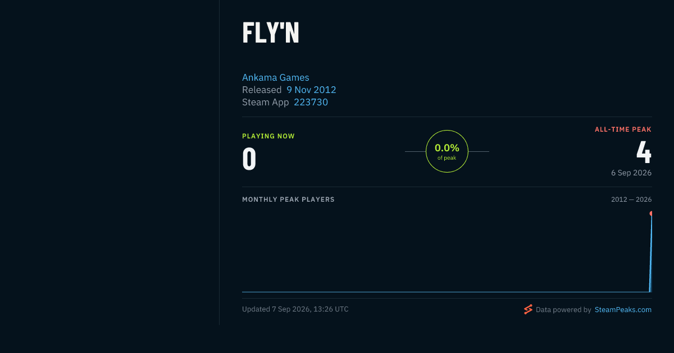Click the All-Time Peak label
Screen dimensions: 674x353
click(623, 129)
